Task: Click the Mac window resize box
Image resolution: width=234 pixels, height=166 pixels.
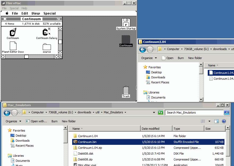Action: (x=60, y=57)
